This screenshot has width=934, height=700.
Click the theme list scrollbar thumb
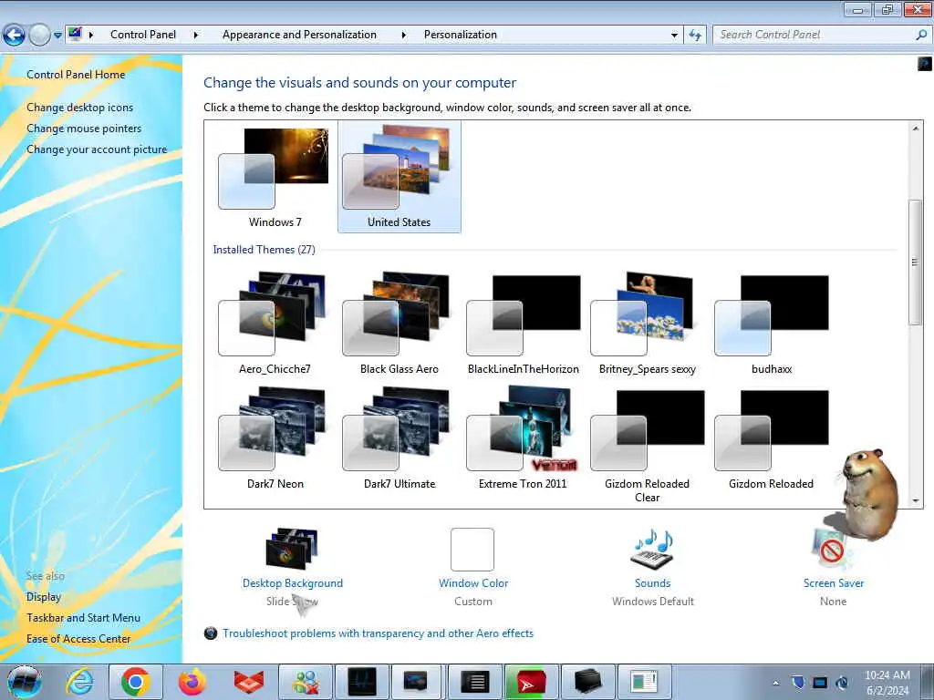pyautogui.click(x=915, y=262)
